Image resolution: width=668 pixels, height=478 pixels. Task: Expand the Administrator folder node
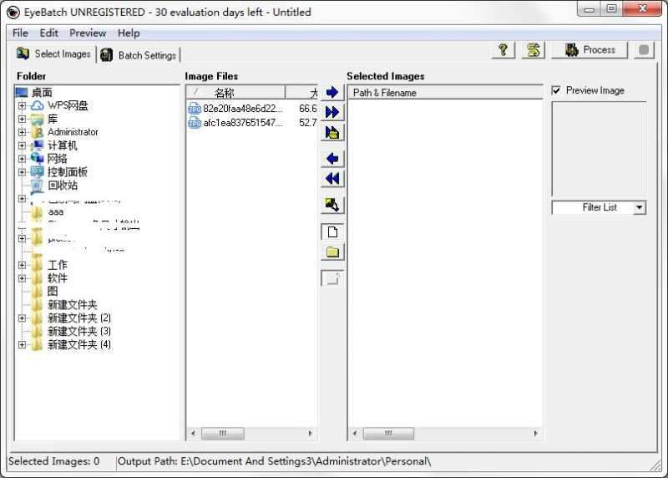pos(22,132)
